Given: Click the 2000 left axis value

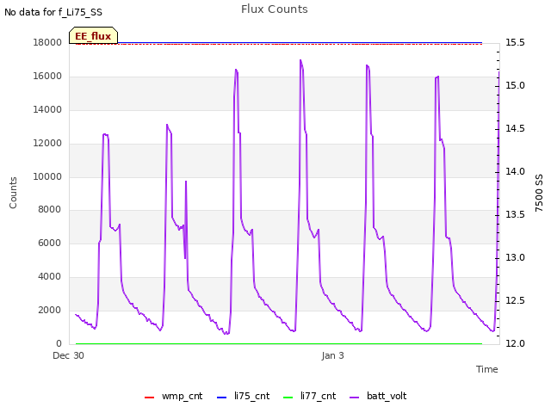Looking at the screenshot, I should 50,310.
